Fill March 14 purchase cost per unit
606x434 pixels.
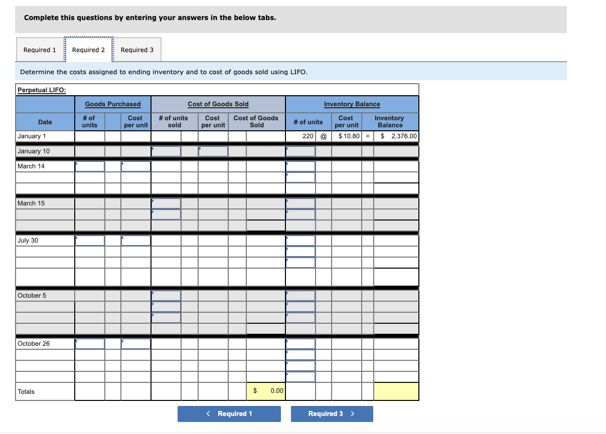click(x=136, y=166)
